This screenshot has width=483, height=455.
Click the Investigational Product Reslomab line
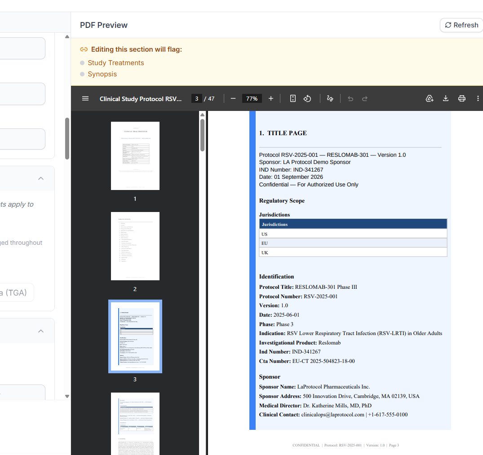click(x=300, y=343)
